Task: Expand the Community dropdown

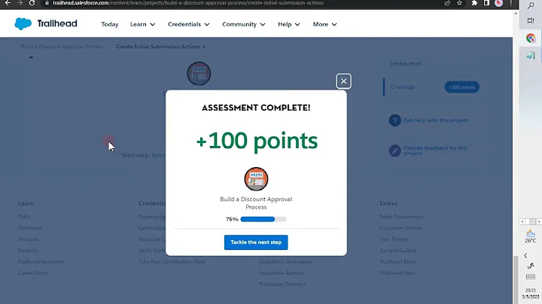Action: pos(244,24)
